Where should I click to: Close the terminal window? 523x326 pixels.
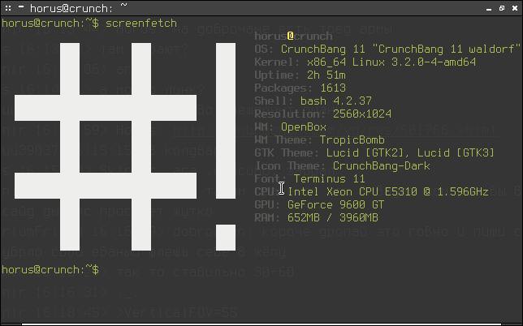[x=515, y=8]
